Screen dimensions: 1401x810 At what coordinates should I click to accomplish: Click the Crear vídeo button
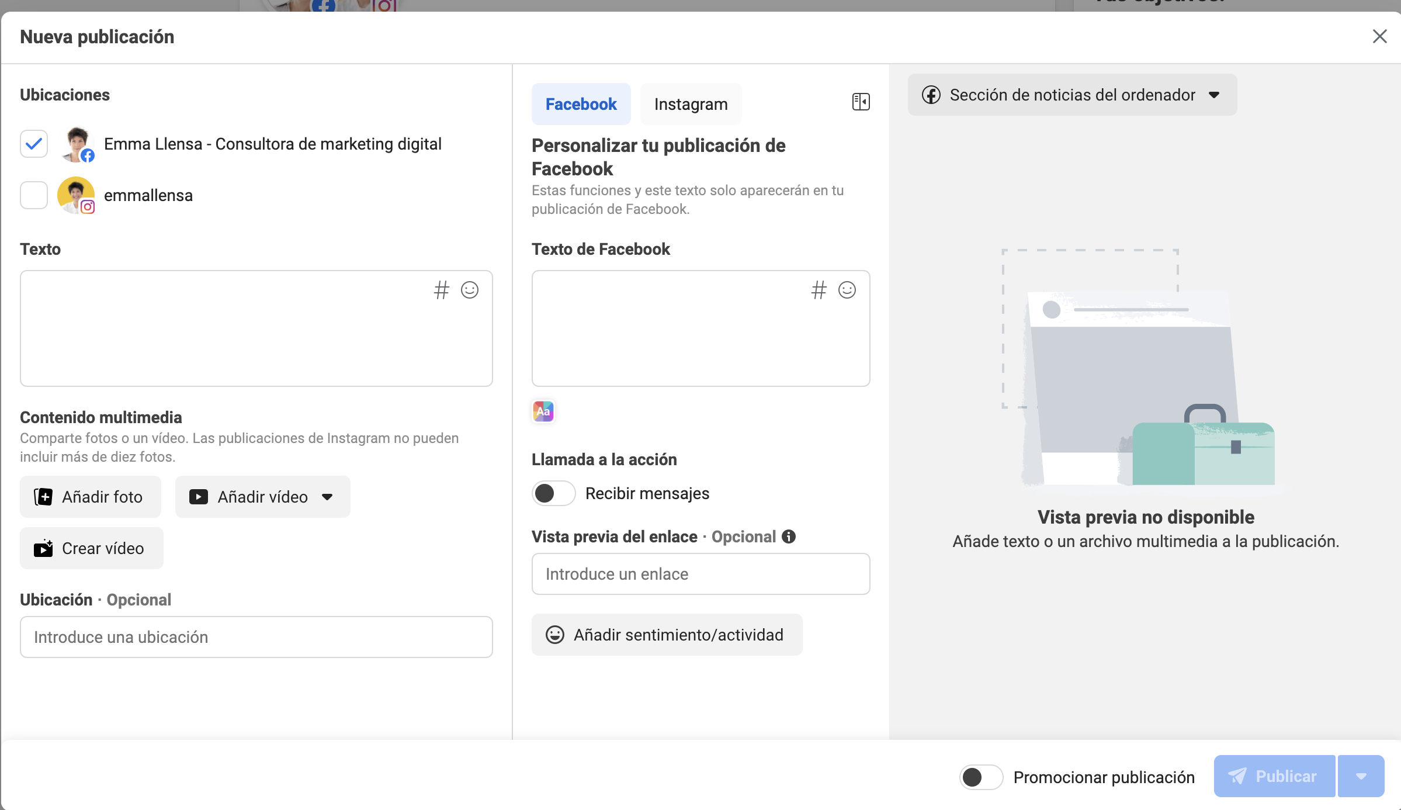[92, 548]
